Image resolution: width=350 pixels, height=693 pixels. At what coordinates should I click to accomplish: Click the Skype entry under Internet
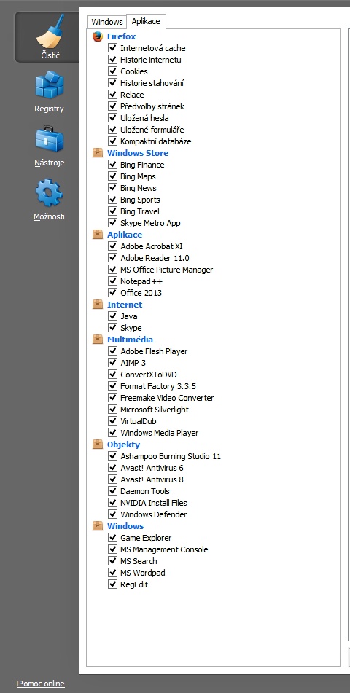tap(131, 328)
